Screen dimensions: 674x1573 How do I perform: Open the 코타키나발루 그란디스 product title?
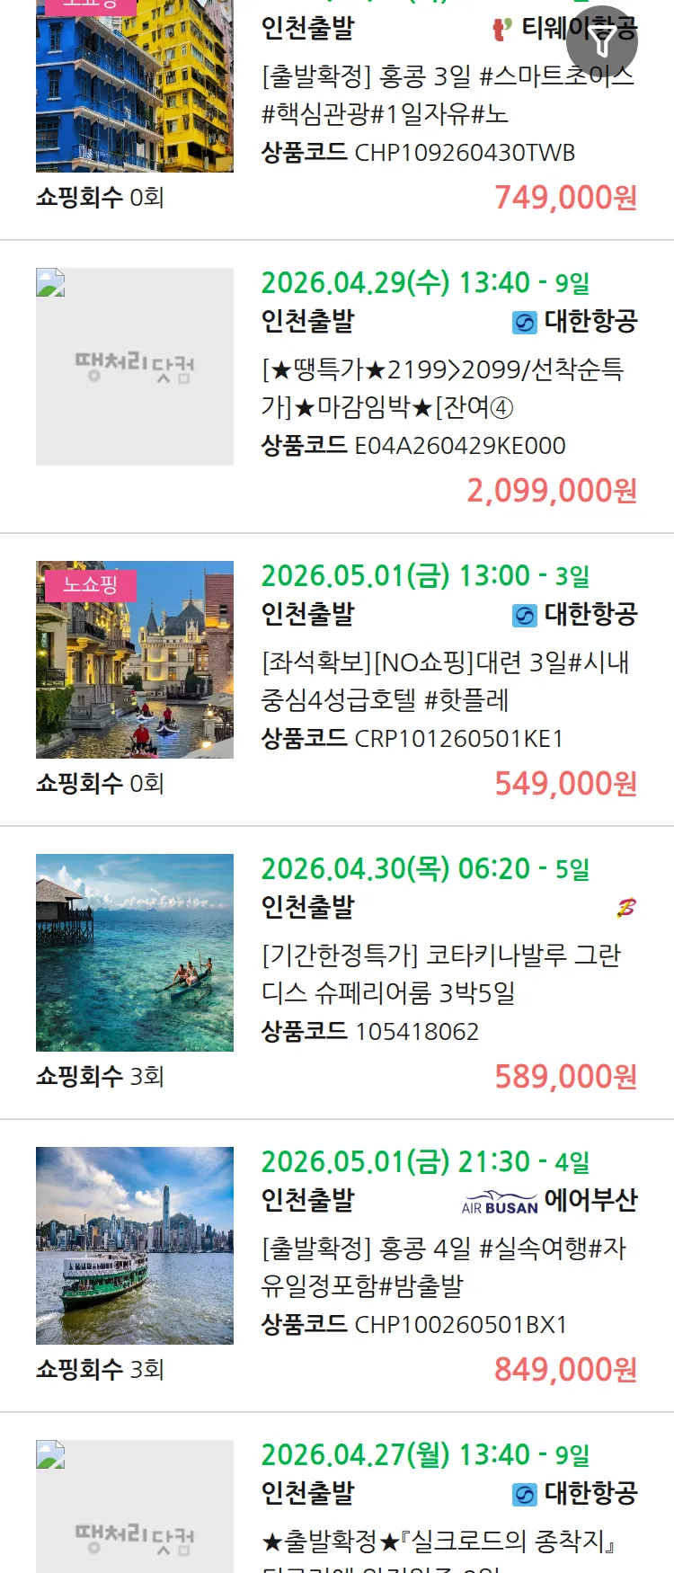(440, 974)
